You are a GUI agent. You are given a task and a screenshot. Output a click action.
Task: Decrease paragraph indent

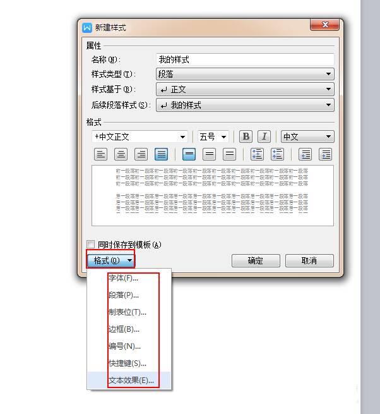point(305,154)
